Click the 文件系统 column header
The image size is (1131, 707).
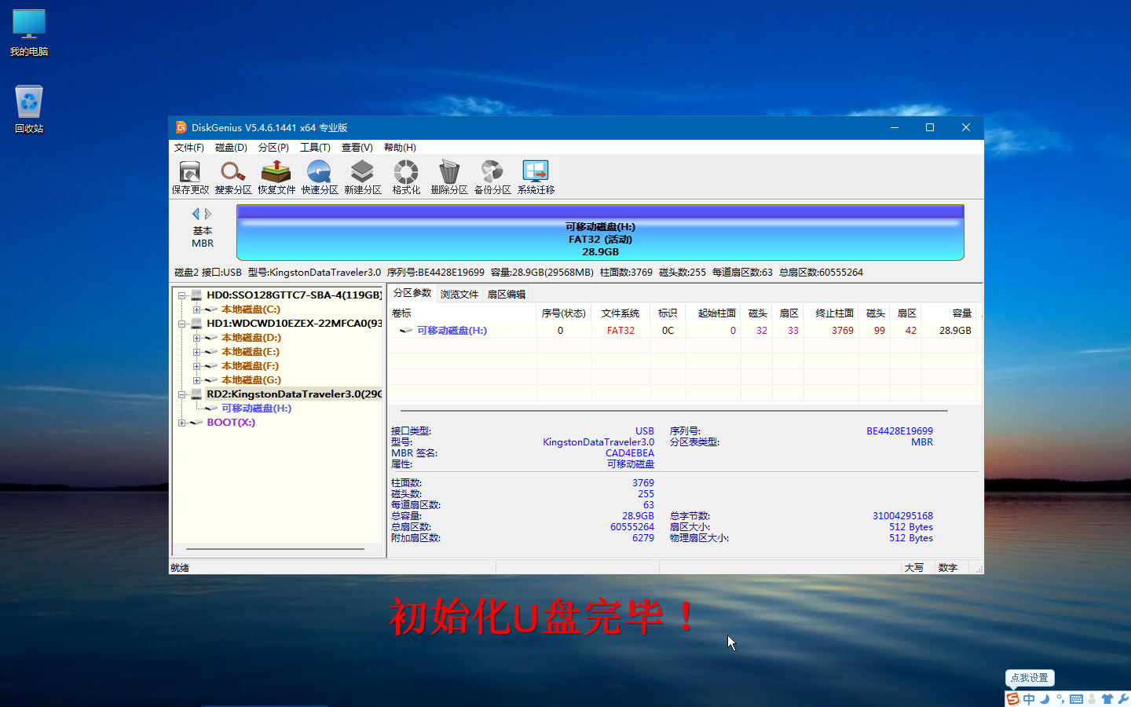tap(620, 313)
